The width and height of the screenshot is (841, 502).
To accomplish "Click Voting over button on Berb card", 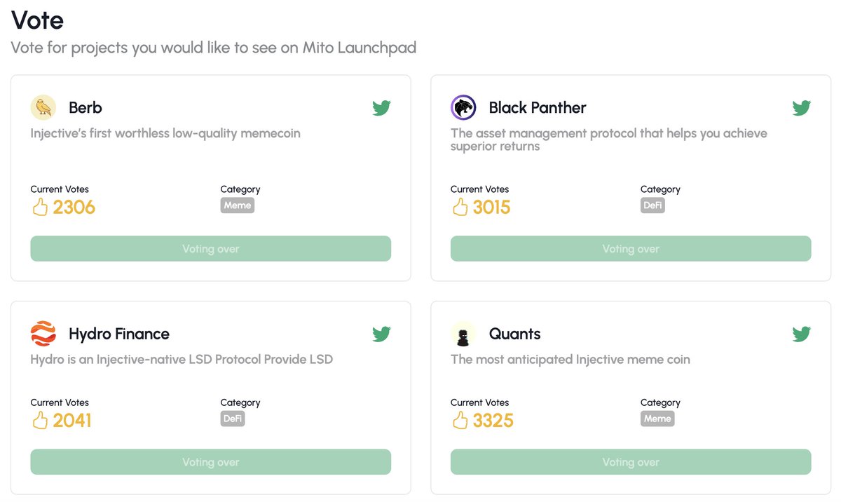I will (211, 249).
